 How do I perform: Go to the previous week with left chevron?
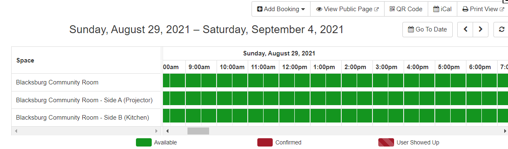click(x=465, y=29)
